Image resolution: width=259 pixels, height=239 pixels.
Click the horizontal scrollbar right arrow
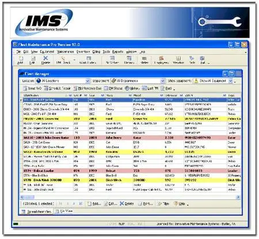tap(238, 197)
